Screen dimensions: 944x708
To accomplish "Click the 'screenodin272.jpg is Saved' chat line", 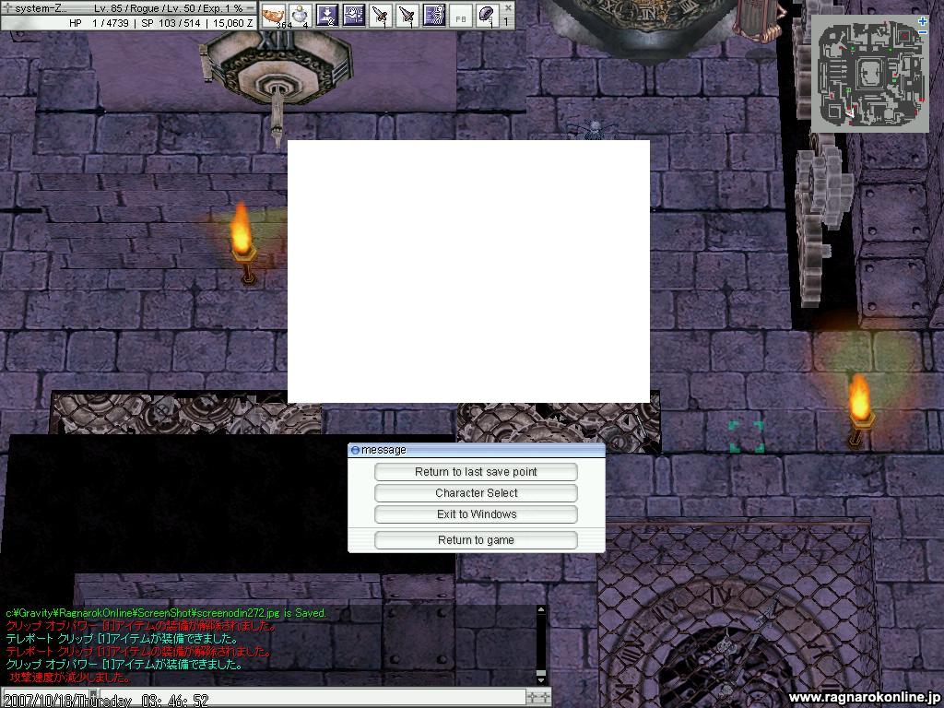I will tap(166, 613).
